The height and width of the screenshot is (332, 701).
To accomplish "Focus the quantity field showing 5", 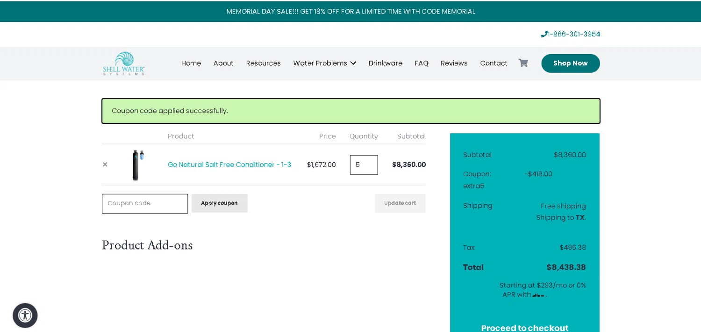I will point(364,165).
